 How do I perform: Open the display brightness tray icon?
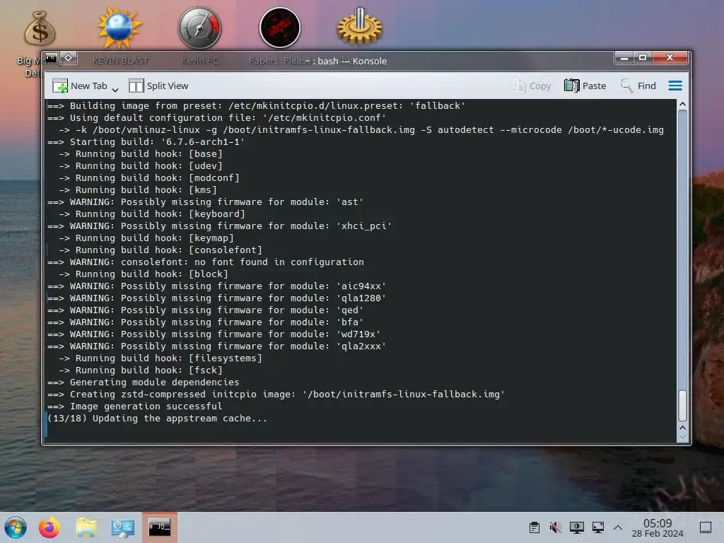click(576, 527)
